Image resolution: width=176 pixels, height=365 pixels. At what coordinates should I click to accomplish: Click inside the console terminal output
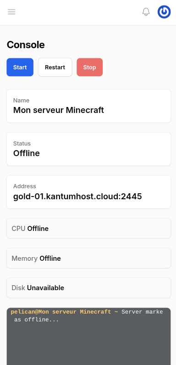point(88,337)
